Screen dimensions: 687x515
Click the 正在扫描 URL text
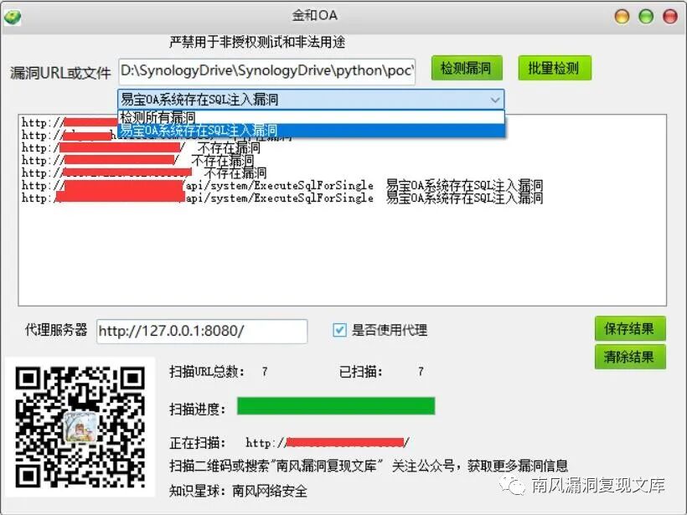[x=328, y=443]
